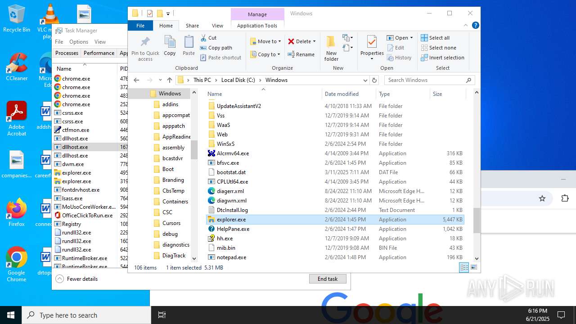Click the Properties checkmark icon
The height and width of the screenshot is (324, 576).
372,42
